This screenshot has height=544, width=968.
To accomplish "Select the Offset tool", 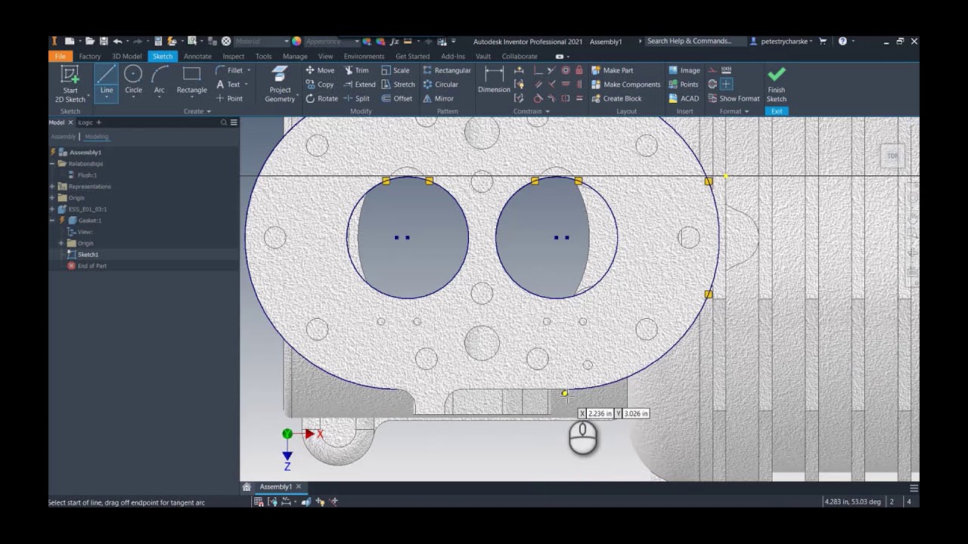I will click(x=397, y=98).
